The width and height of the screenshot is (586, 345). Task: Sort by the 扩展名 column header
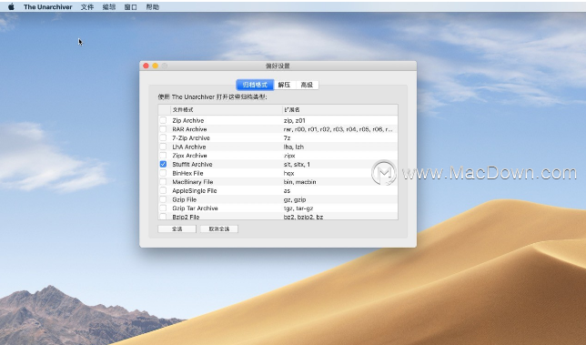(x=340, y=110)
